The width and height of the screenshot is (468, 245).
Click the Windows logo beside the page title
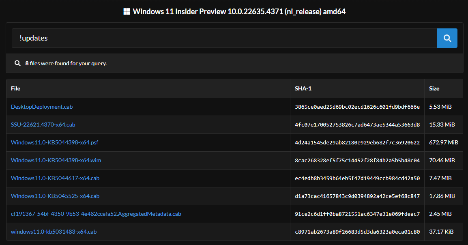click(x=127, y=12)
